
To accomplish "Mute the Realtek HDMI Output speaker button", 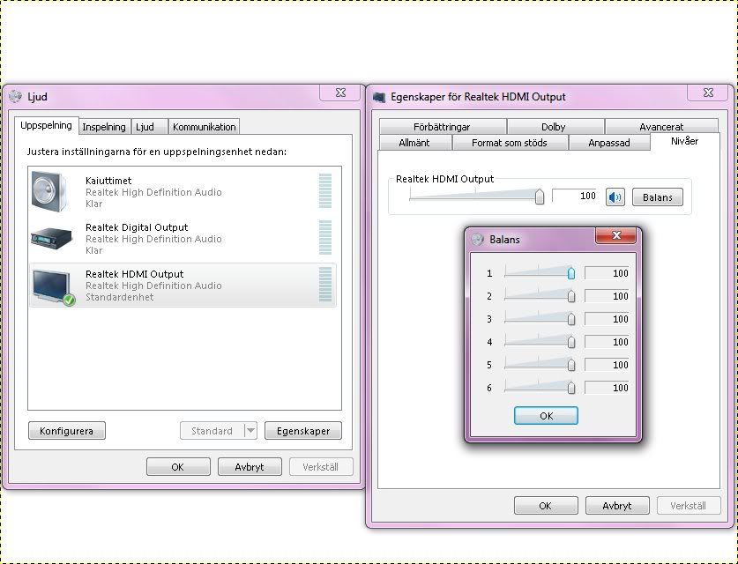I will pos(615,197).
